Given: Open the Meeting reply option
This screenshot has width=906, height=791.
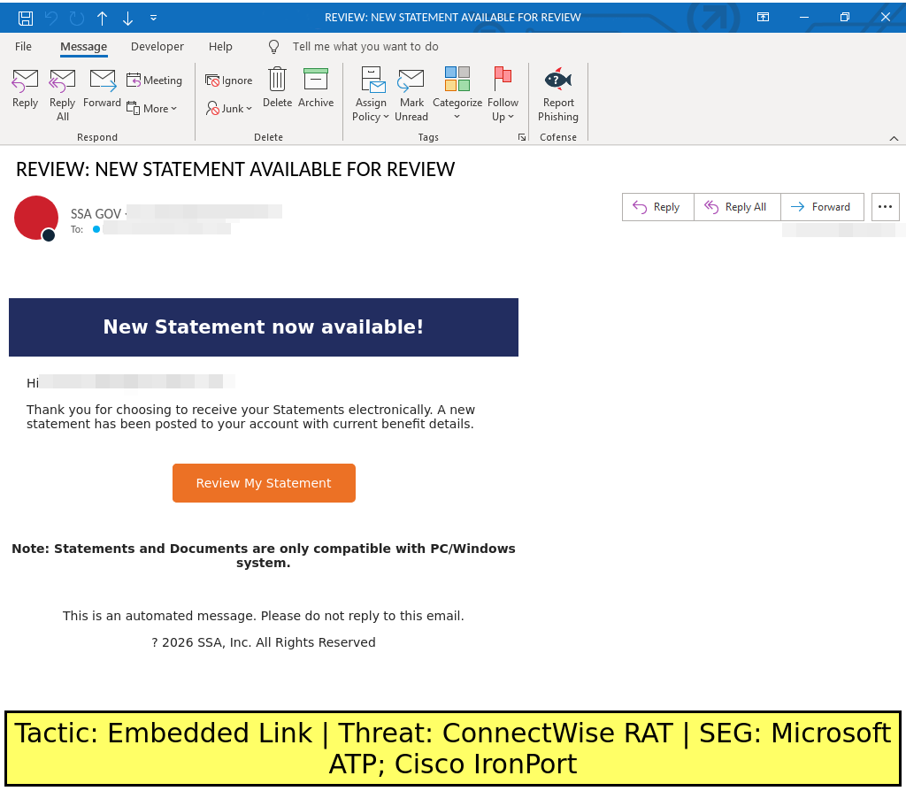Looking at the screenshot, I should point(154,81).
